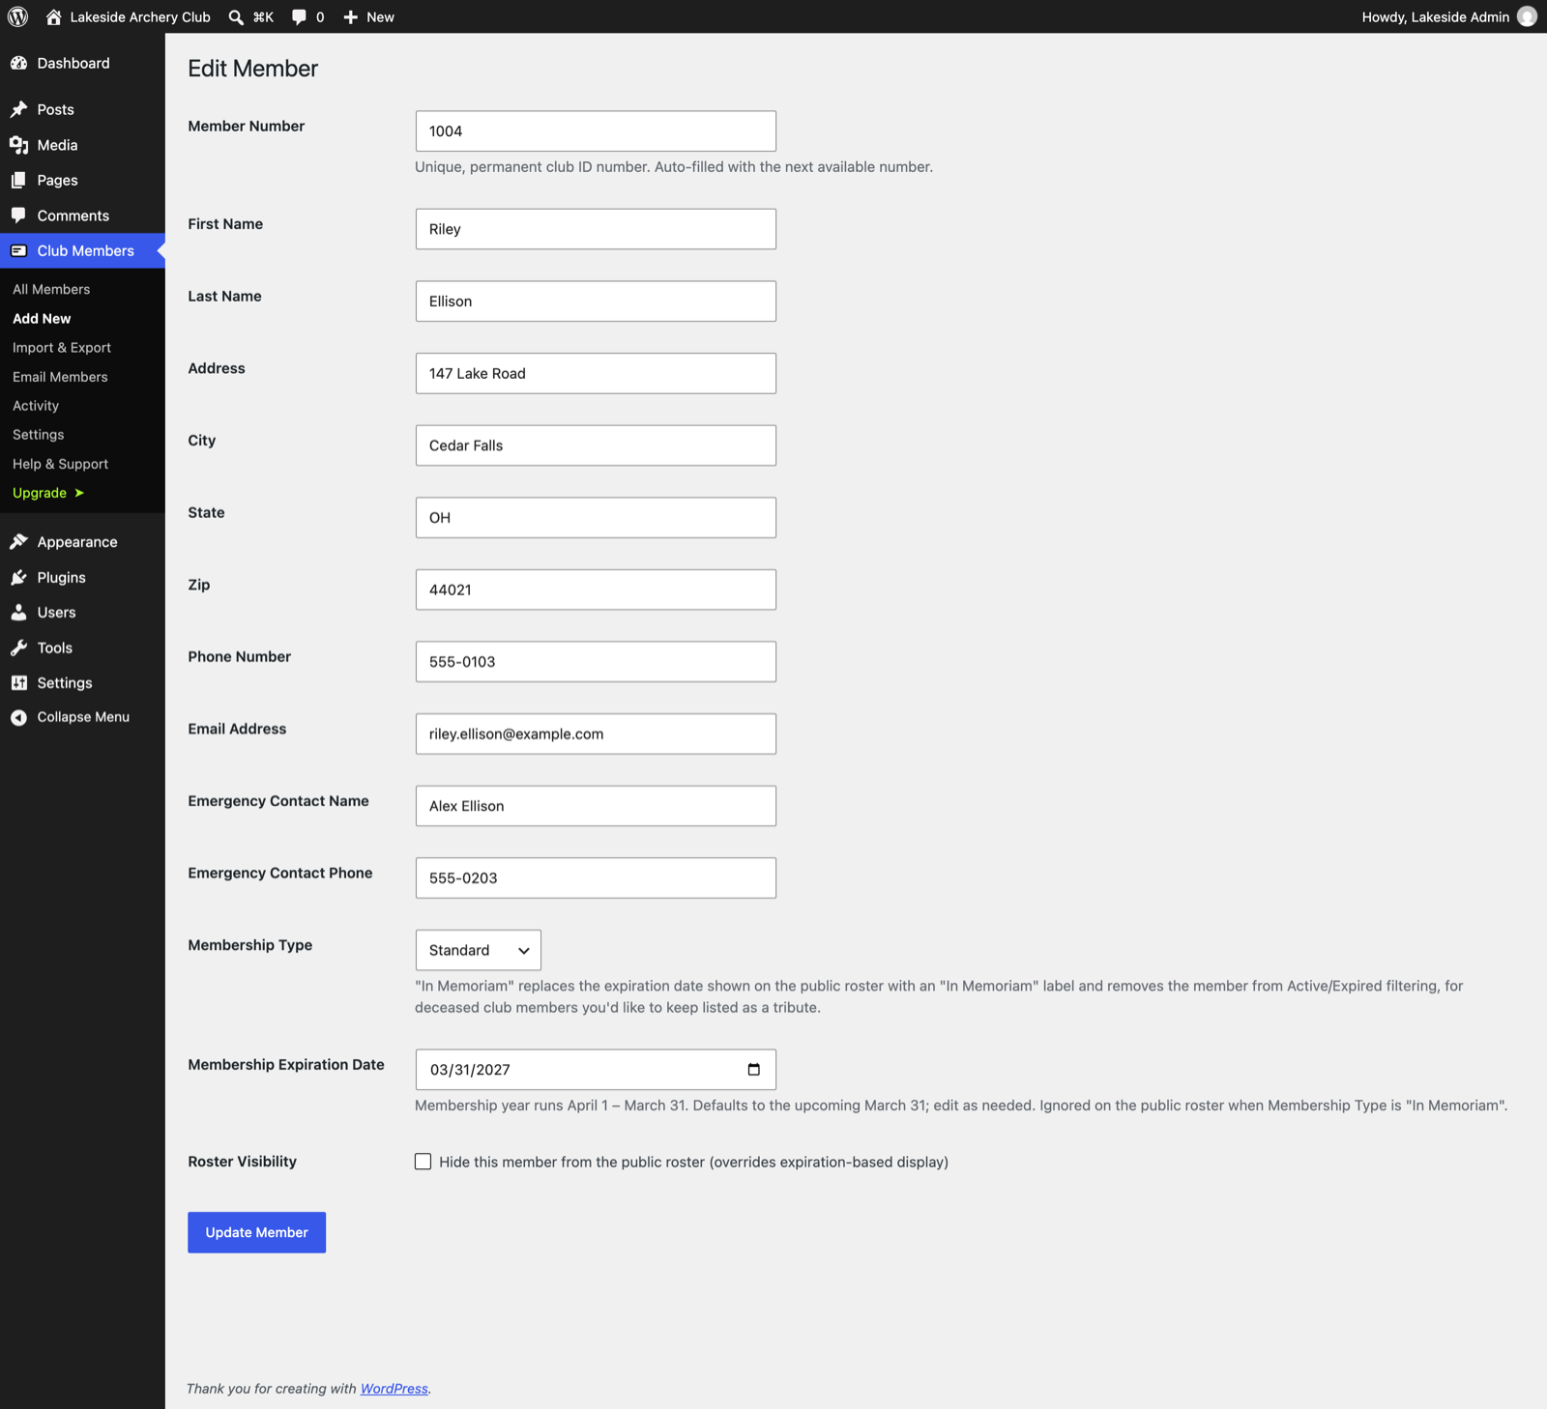
Task: Open the expiration date calendar picker icon
Action: [x=754, y=1070]
